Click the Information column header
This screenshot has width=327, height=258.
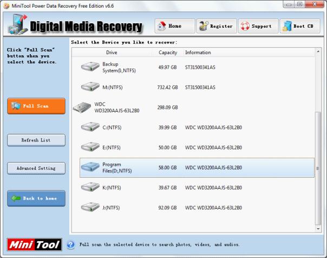coord(198,53)
